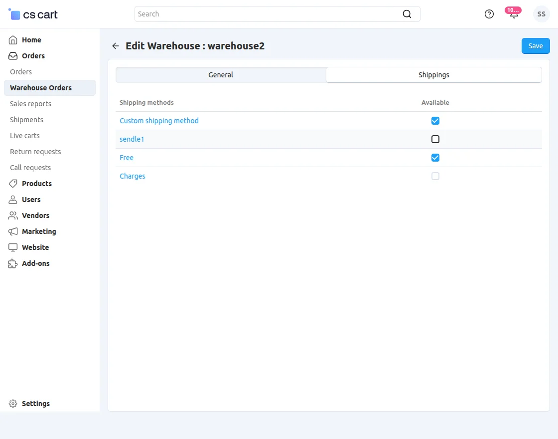Switch to the General tab
Viewport: 558px width, 439px height.
point(221,75)
